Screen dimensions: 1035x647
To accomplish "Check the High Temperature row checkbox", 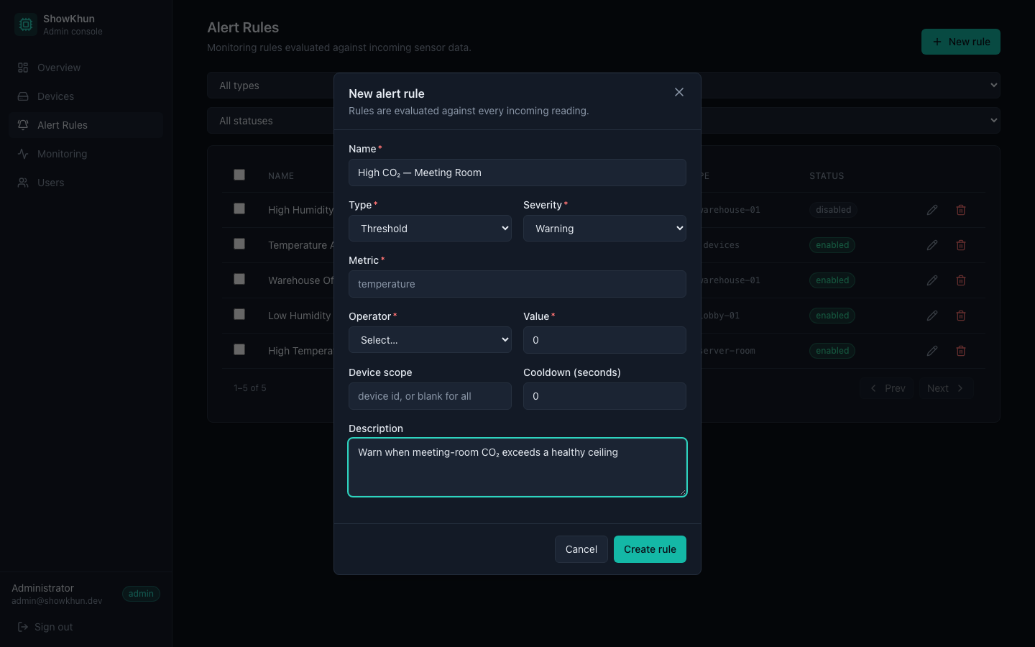I will tap(239, 349).
